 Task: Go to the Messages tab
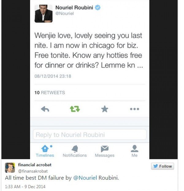point(105,151)
